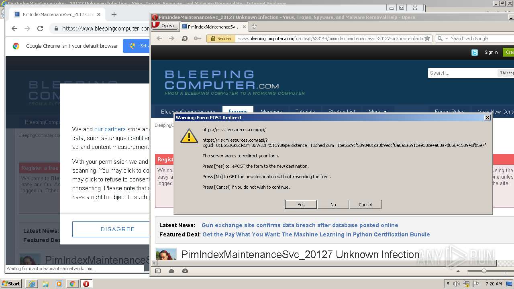The height and width of the screenshot is (289, 514).
Task: Open Windows Media Player from taskbar
Action: click(x=59, y=284)
